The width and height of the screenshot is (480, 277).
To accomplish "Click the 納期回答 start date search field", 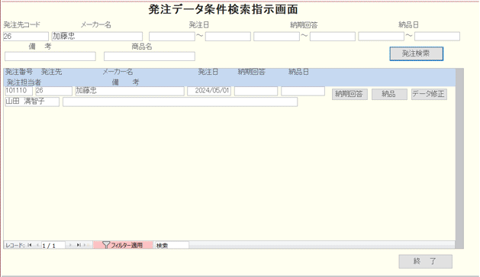I will [276, 37].
